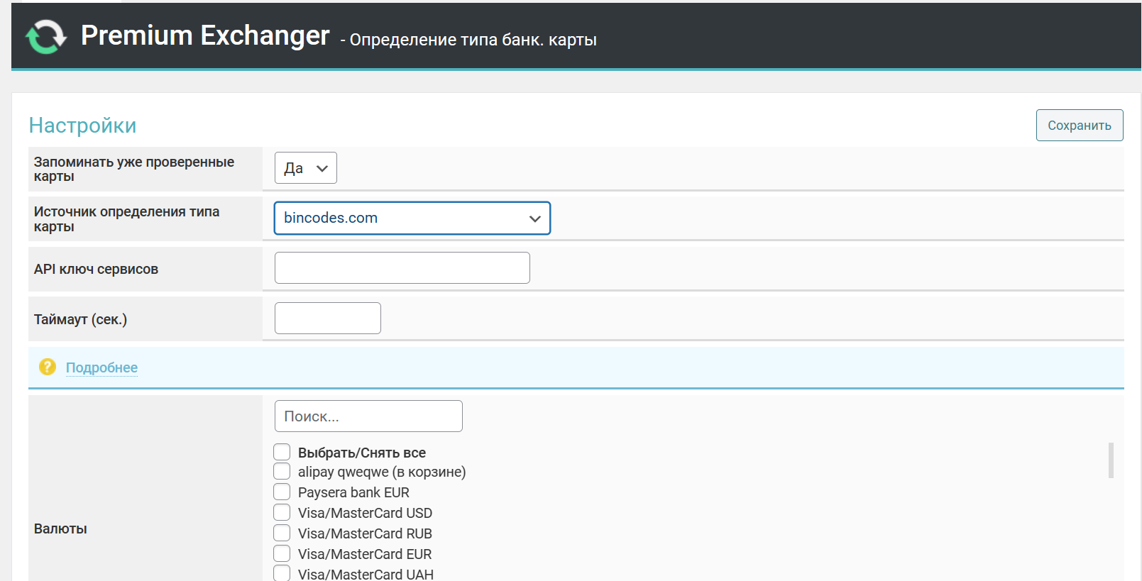Image resolution: width=1142 pixels, height=581 pixels.
Task: Focus the Таймаут (сек.) input field
Action: tap(327, 319)
